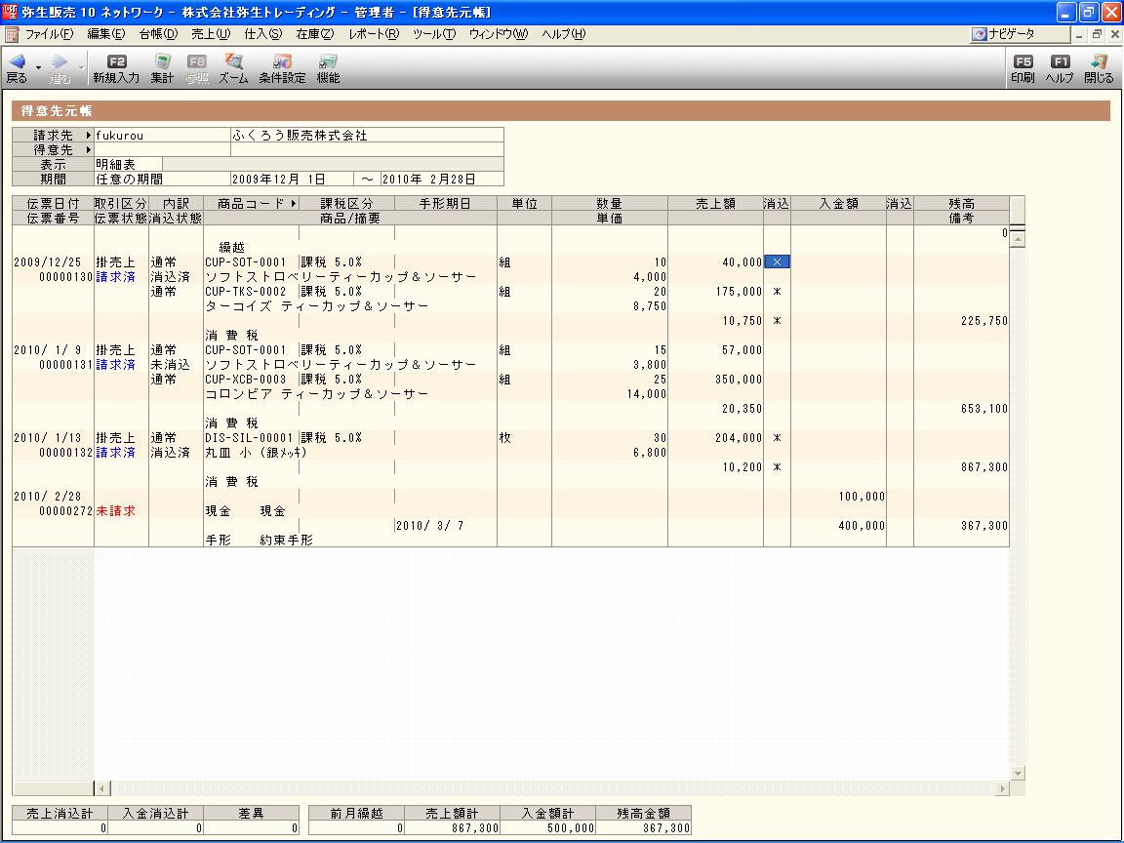The height and width of the screenshot is (843, 1124).
Task: Open the ツール(T) menu
Action: pyautogui.click(x=433, y=34)
